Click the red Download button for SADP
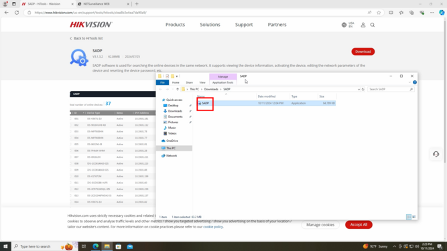The width and height of the screenshot is (447, 251). pos(363,52)
